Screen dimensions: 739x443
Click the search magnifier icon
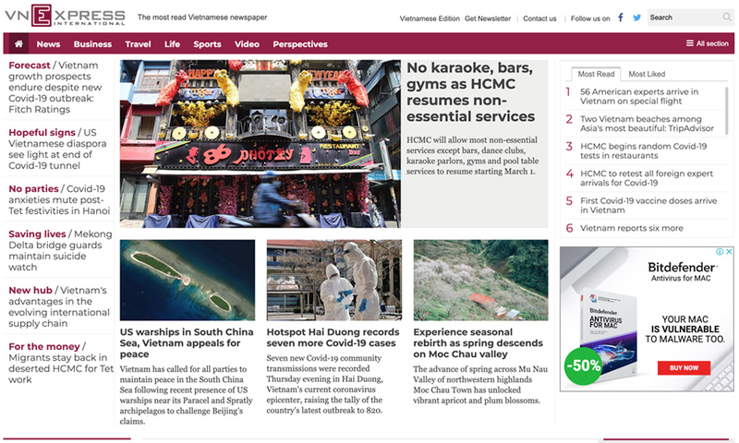pyautogui.click(x=726, y=18)
